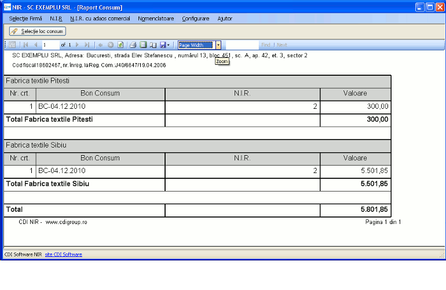Print the report

coord(133,45)
